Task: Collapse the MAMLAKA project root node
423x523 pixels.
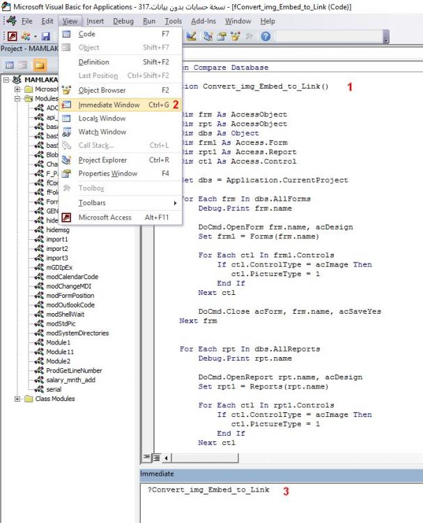Action: coord(7,79)
